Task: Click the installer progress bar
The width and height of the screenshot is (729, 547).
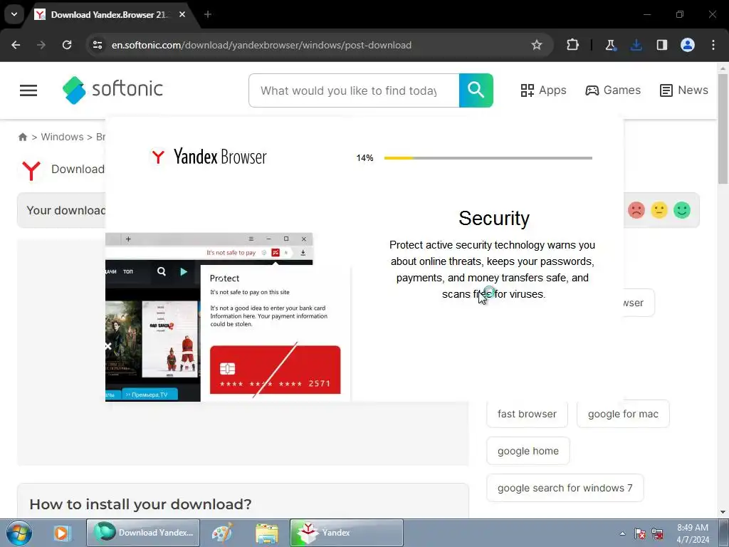Action: click(488, 158)
